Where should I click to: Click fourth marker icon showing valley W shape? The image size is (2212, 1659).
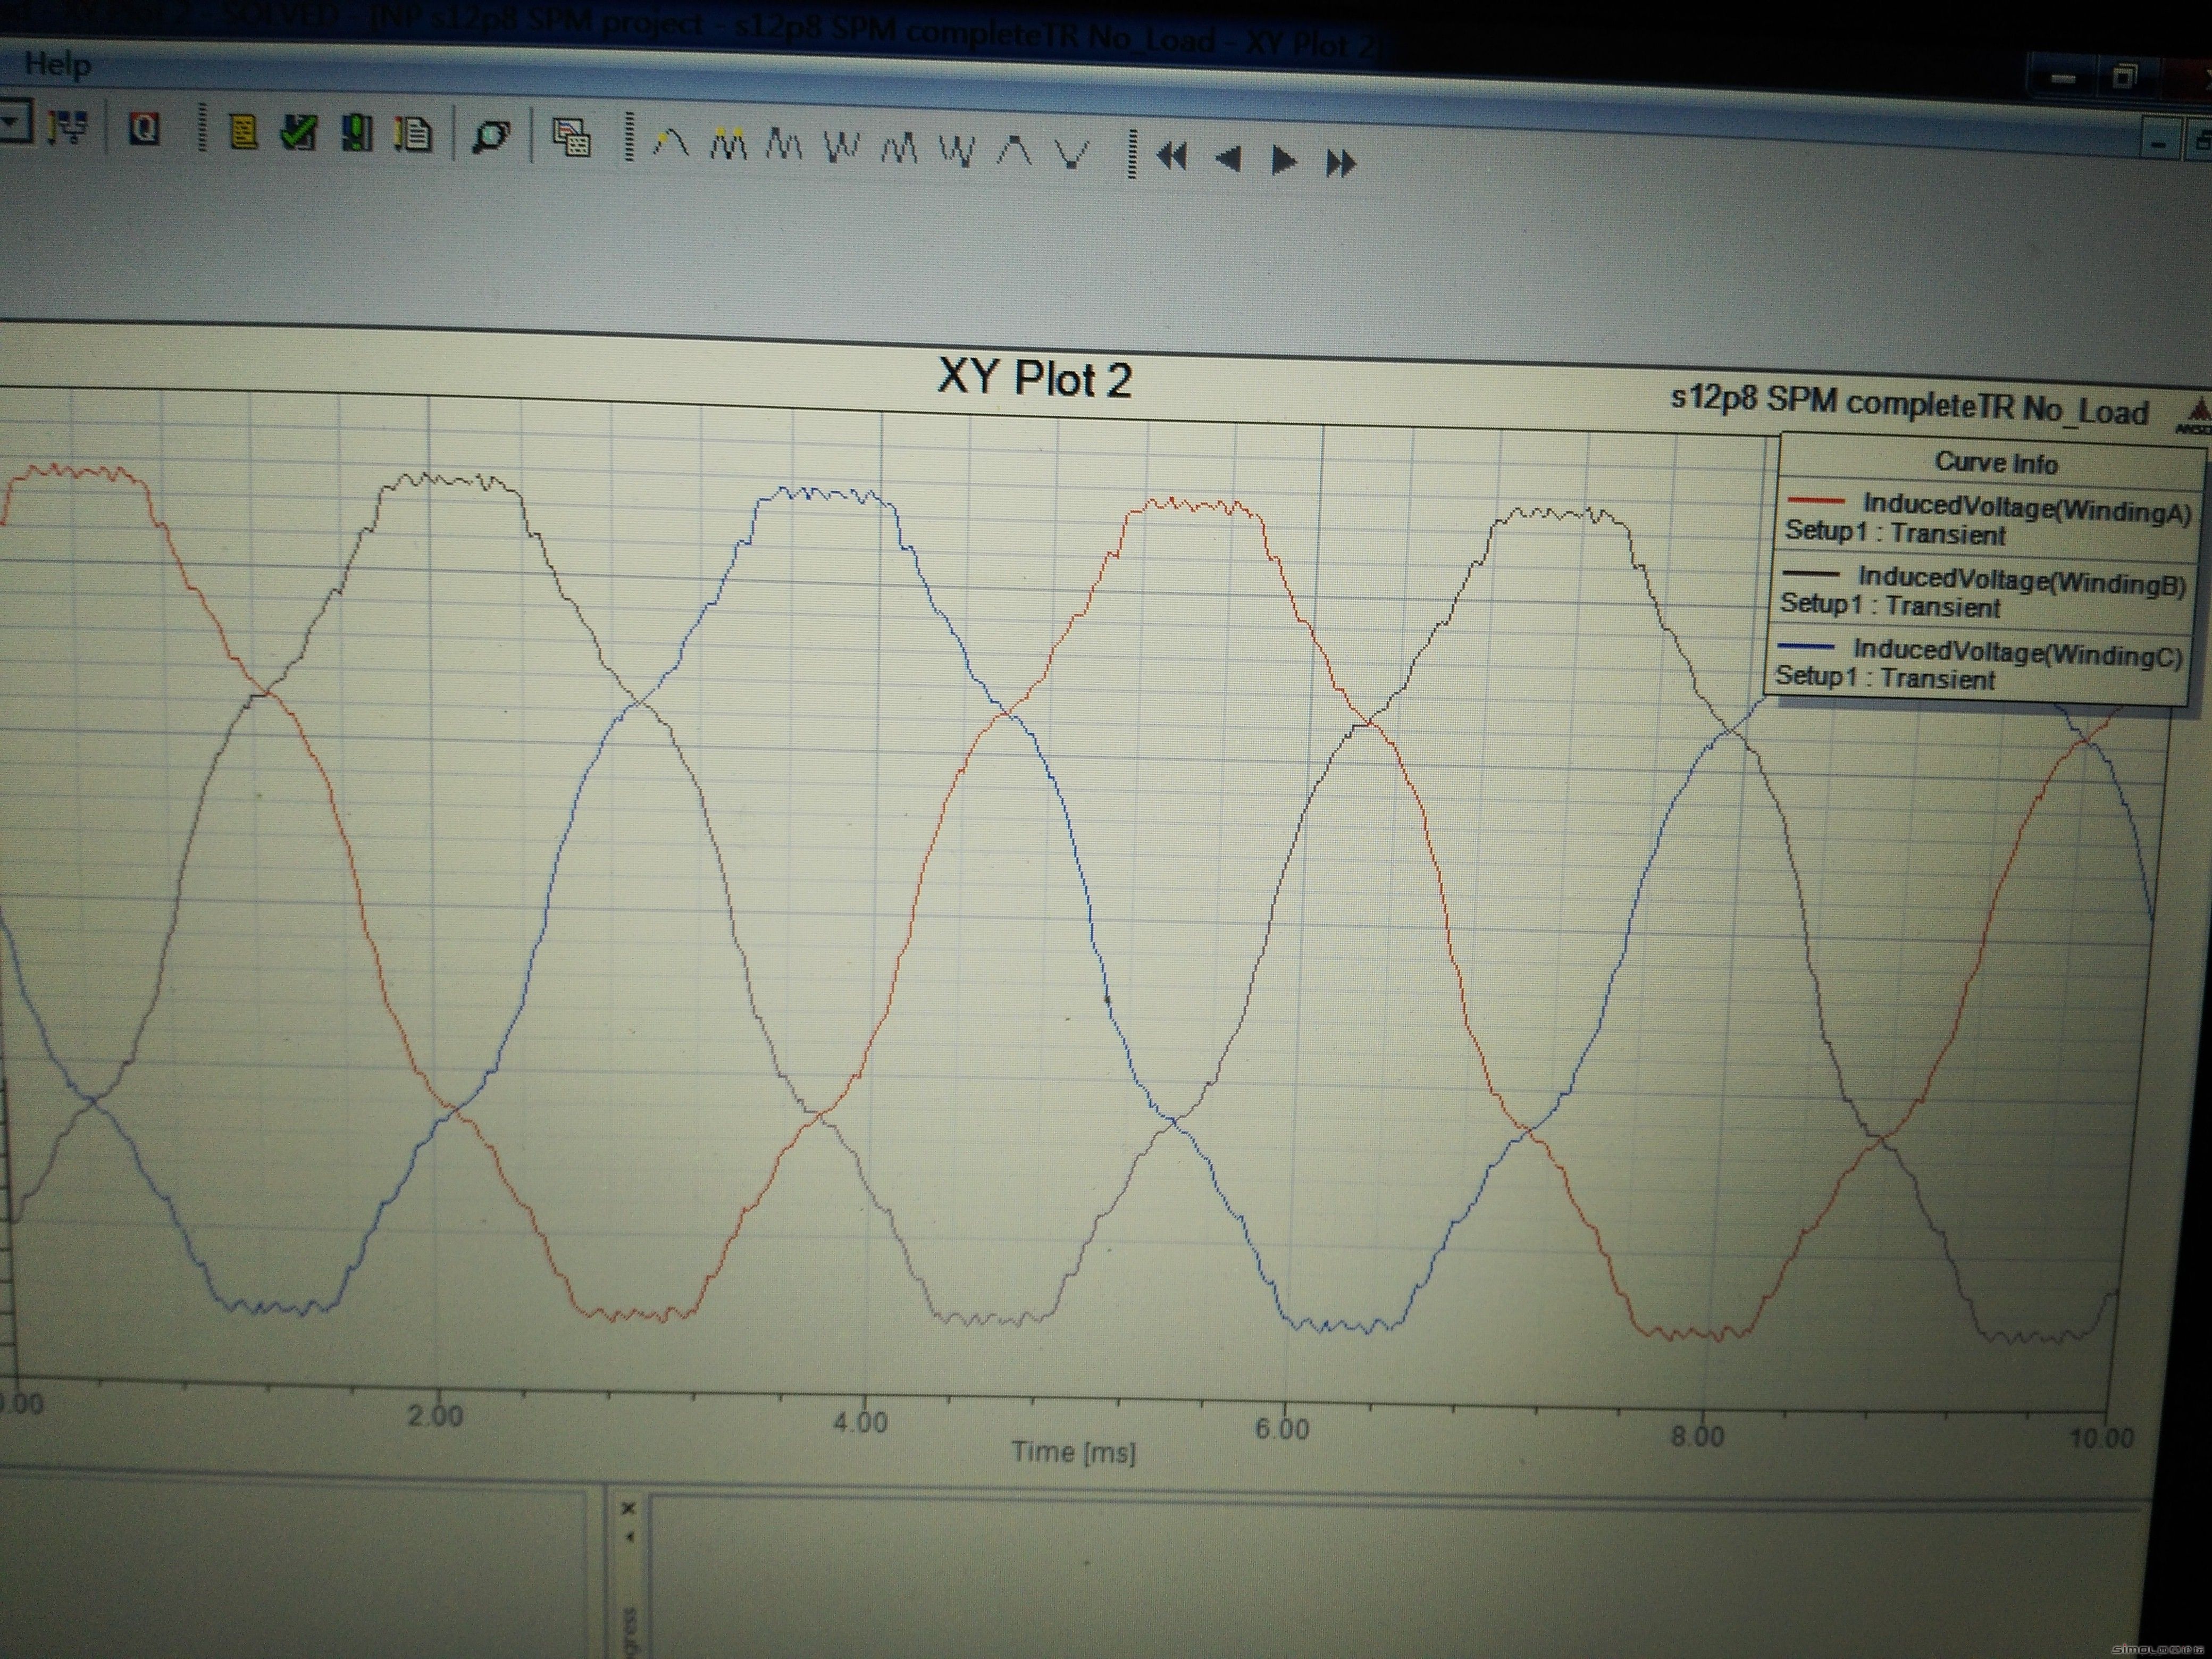tap(842, 148)
